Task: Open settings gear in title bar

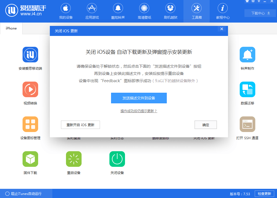Action: pos(253,1)
